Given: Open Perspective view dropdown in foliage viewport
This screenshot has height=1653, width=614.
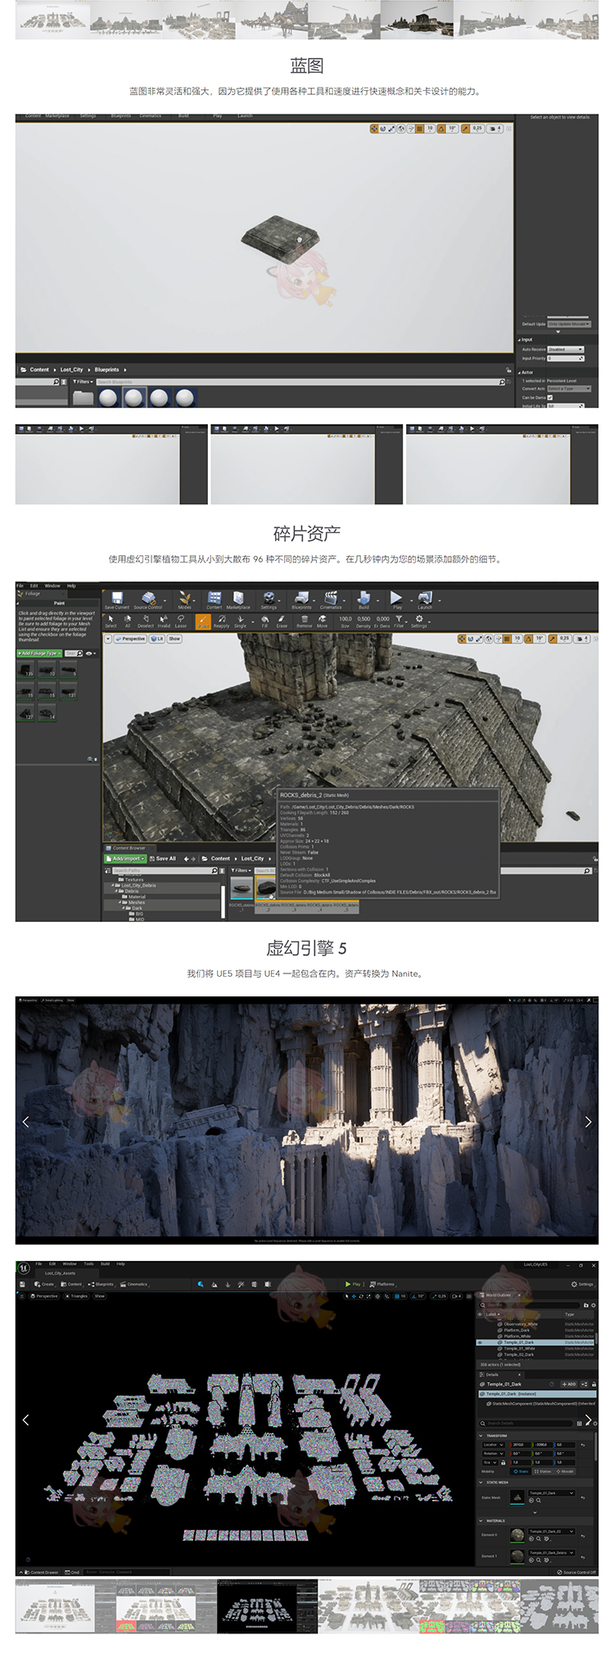Looking at the screenshot, I should (130, 639).
